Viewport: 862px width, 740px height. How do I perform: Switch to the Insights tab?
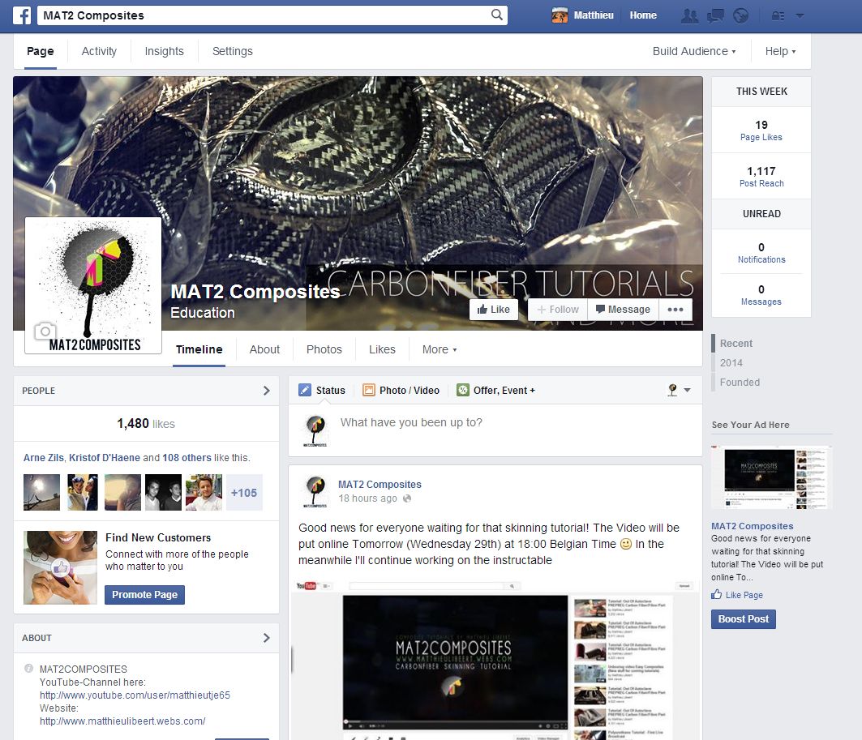pyautogui.click(x=164, y=51)
